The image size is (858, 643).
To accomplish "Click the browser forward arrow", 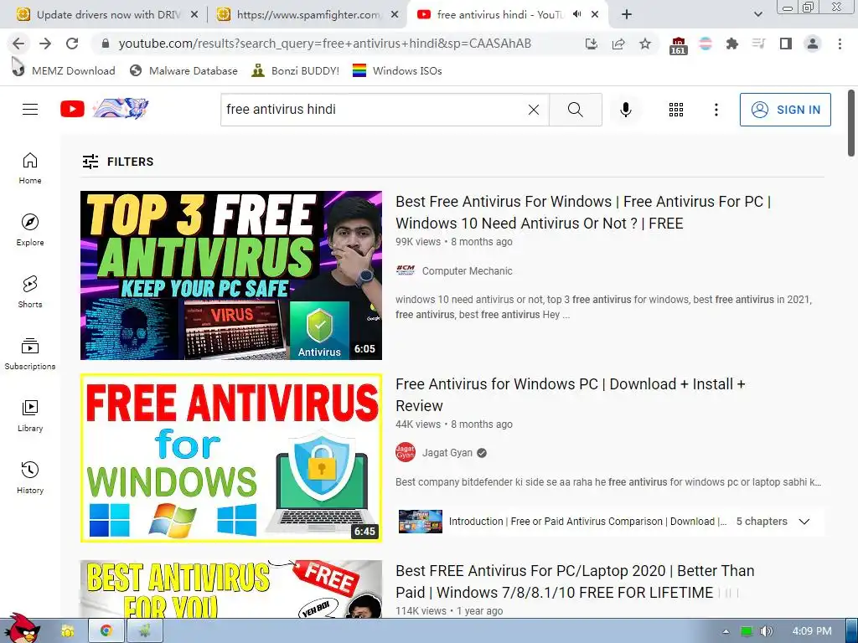I will (x=45, y=44).
